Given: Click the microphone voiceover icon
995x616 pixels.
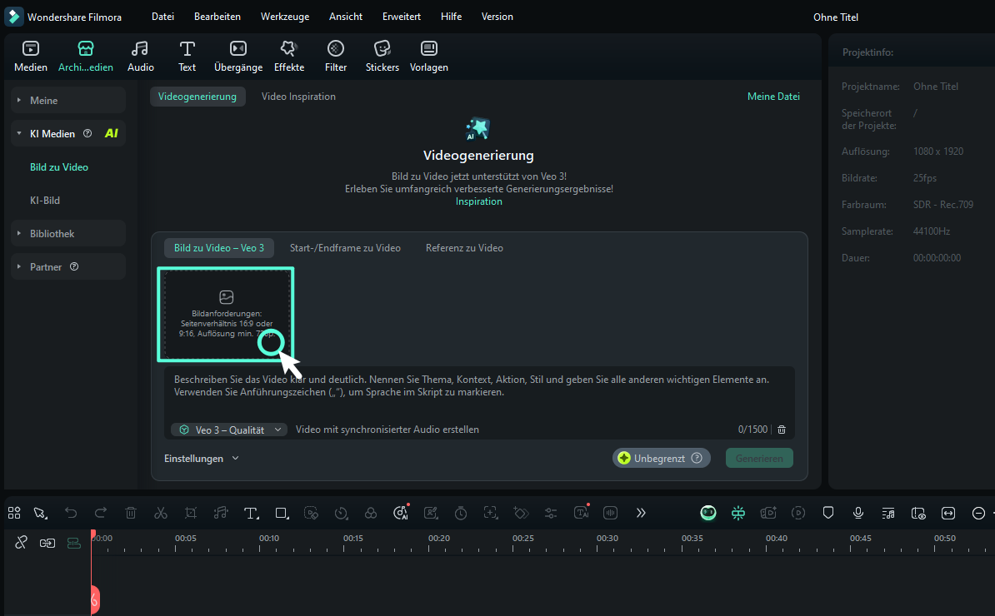Looking at the screenshot, I should 858,513.
